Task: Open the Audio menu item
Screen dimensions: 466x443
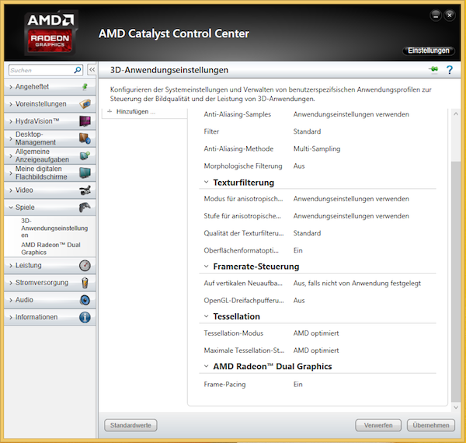Action: [50, 300]
